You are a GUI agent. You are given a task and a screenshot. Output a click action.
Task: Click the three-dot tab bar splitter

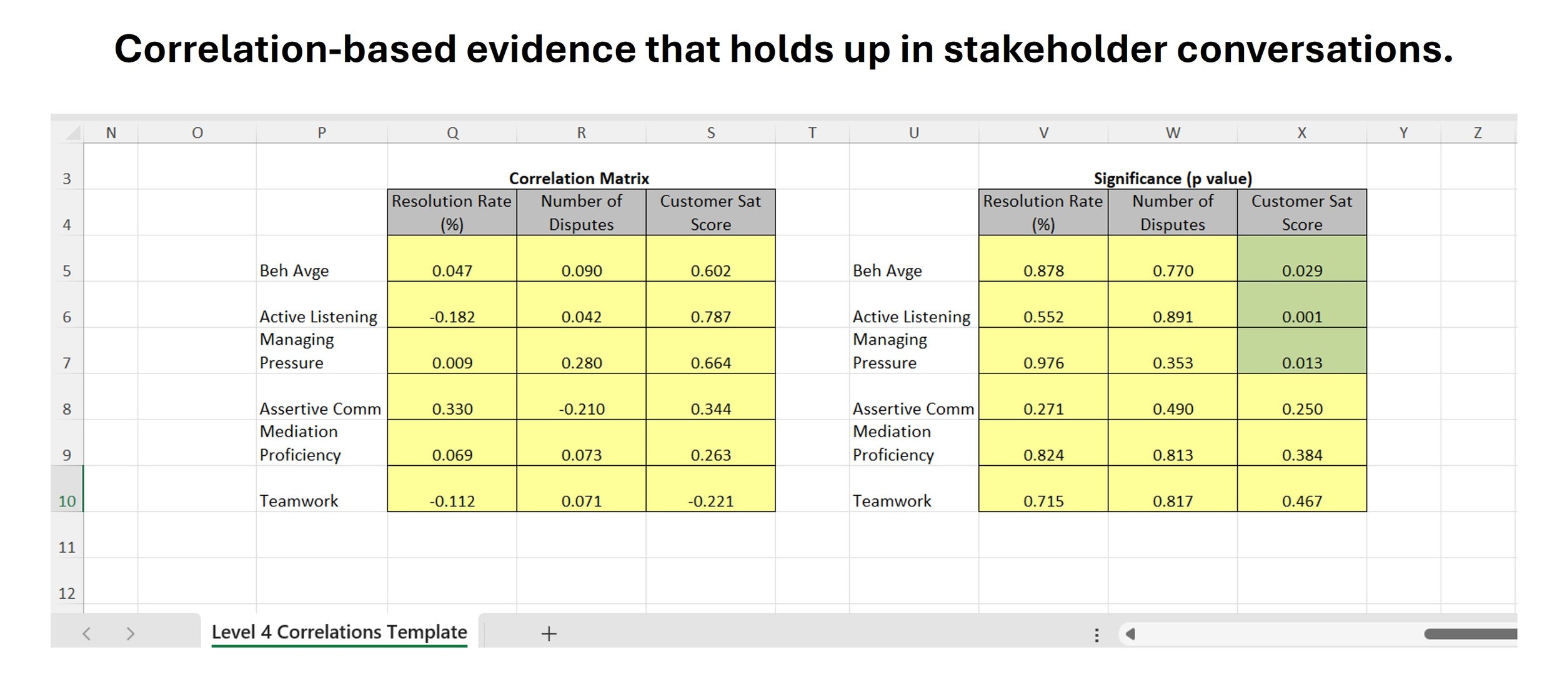click(1097, 635)
